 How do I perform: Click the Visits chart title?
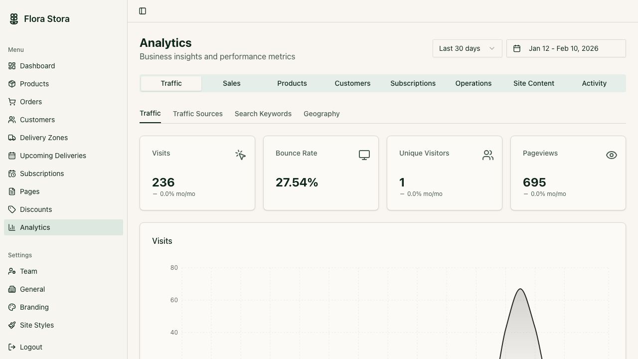(162, 241)
